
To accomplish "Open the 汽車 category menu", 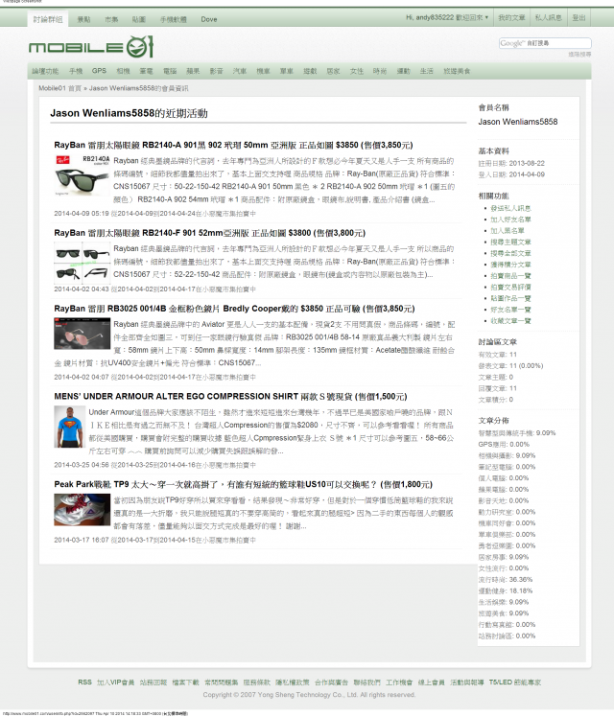I will tap(240, 71).
